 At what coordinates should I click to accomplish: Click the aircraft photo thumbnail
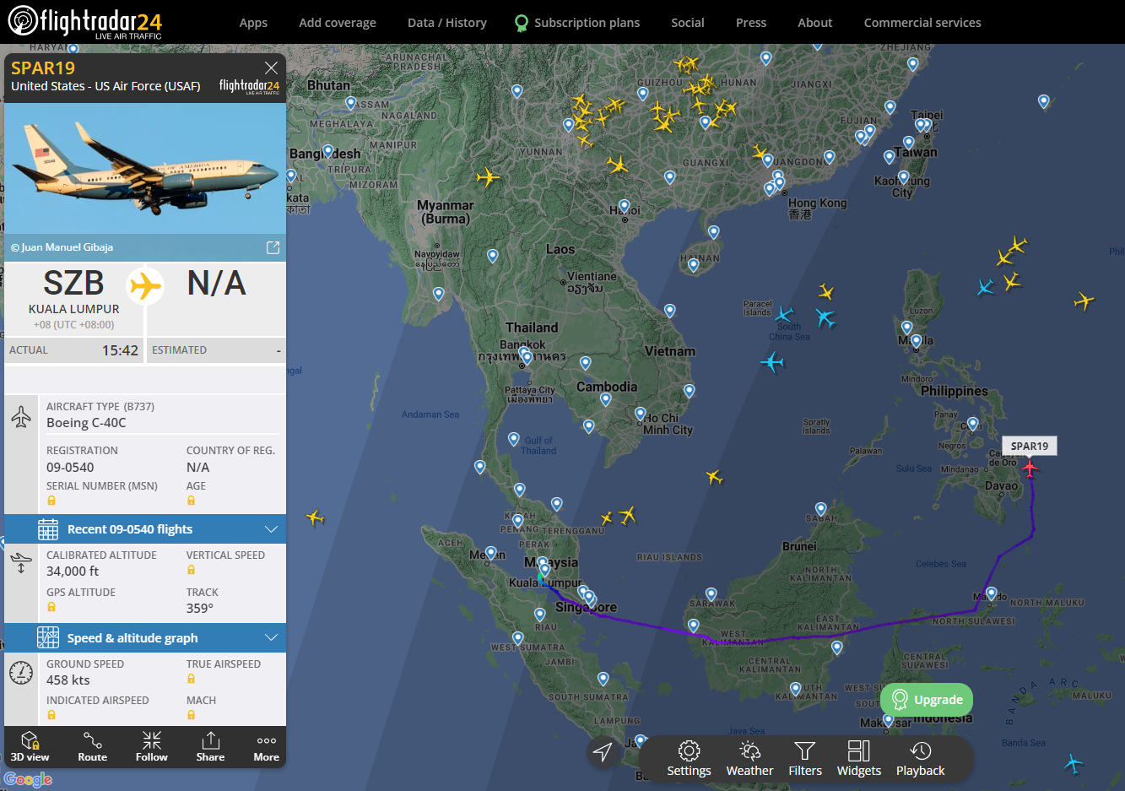145,168
